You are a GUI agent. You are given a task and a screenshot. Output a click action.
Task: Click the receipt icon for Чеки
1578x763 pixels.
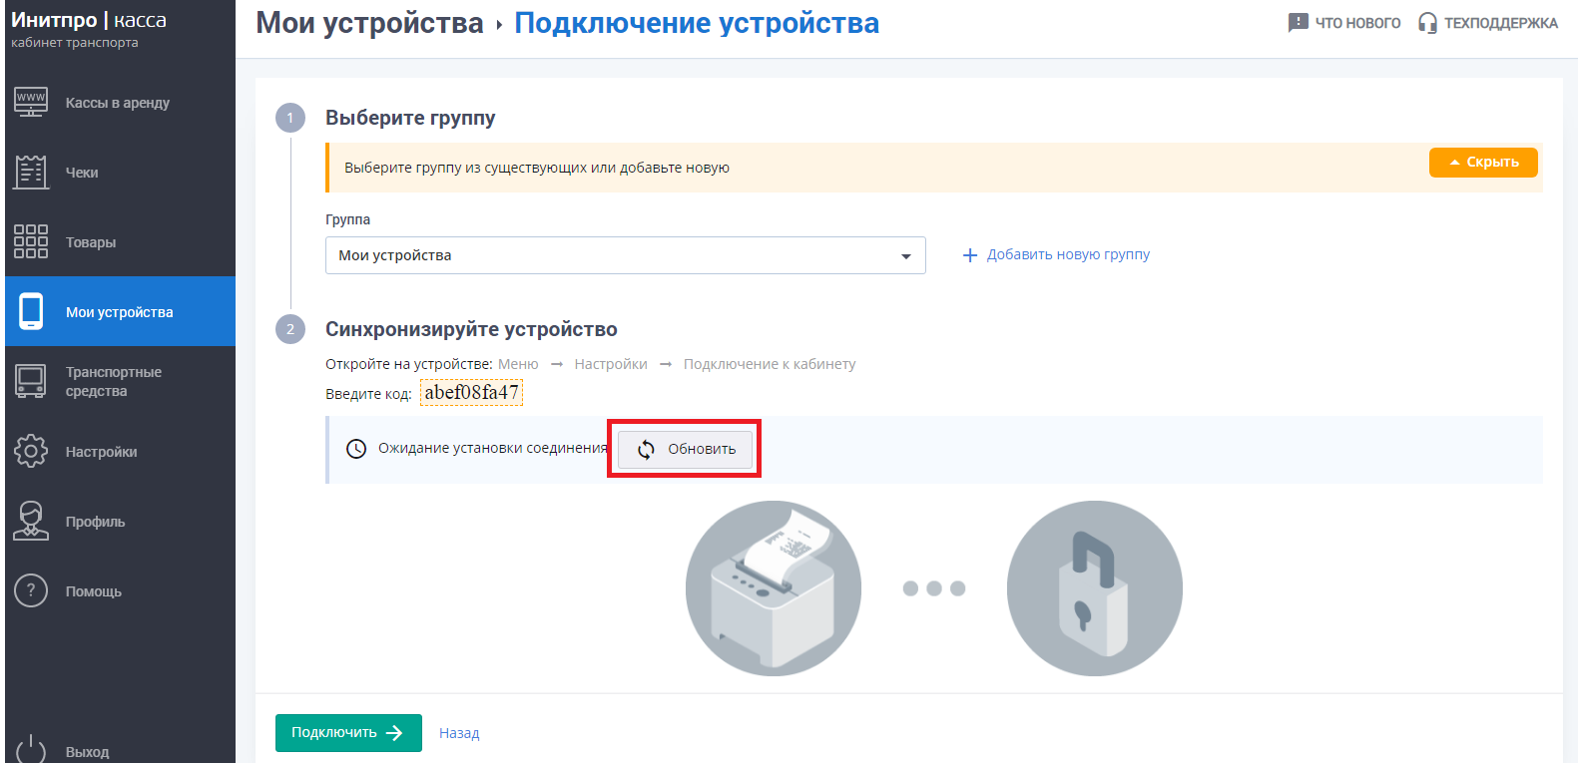pos(31,172)
